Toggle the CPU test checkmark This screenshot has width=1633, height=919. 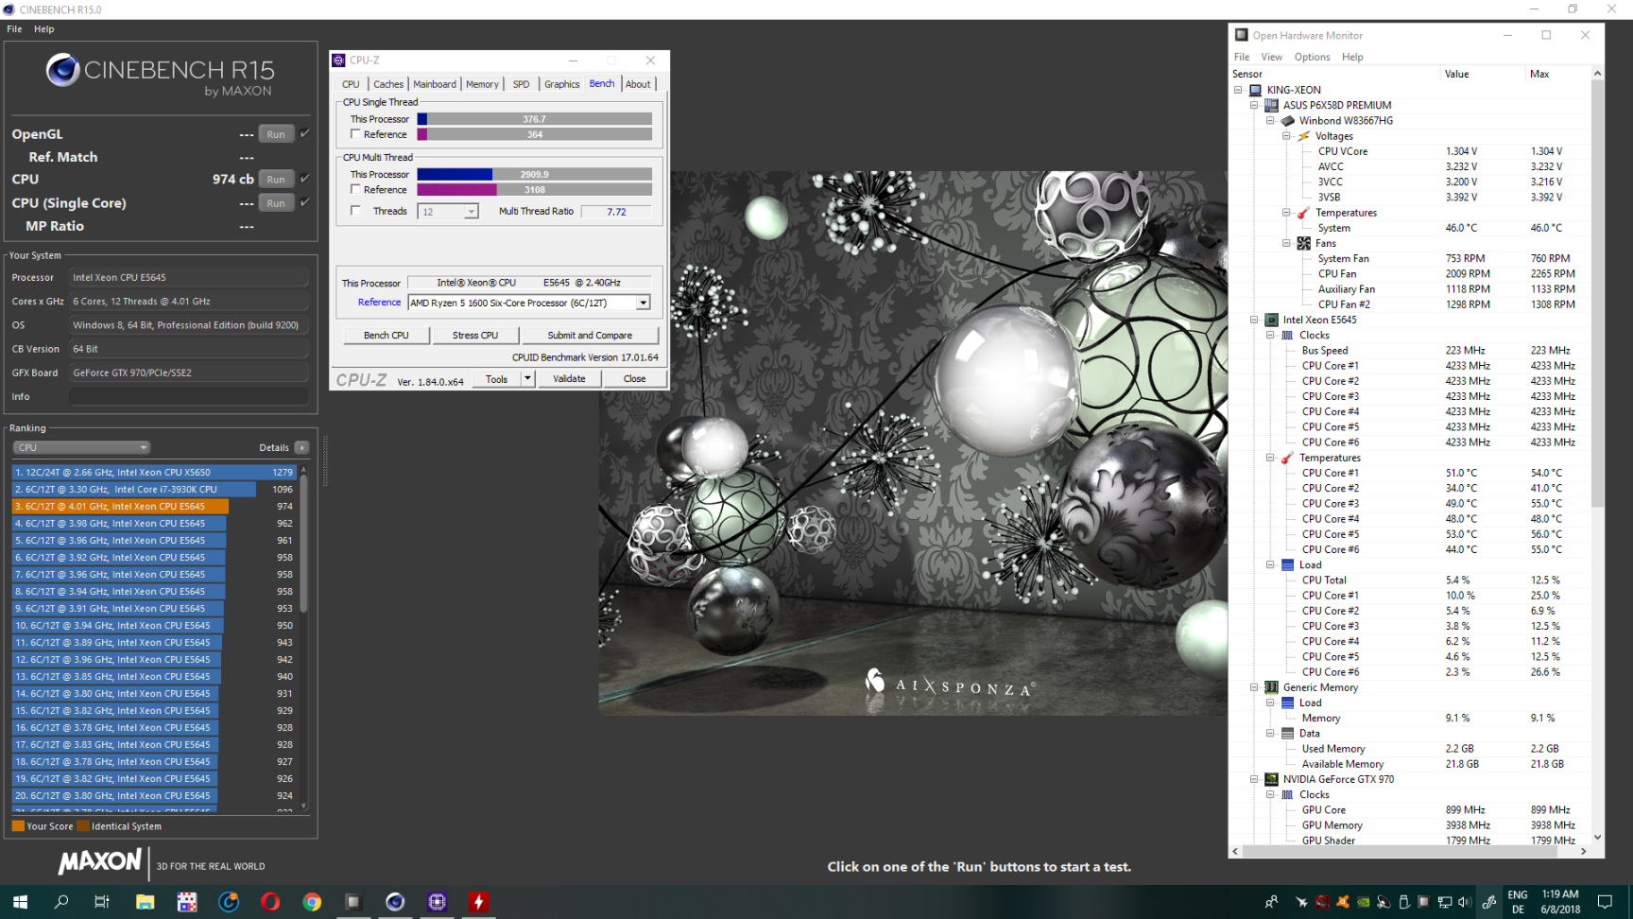pyautogui.click(x=304, y=178)
